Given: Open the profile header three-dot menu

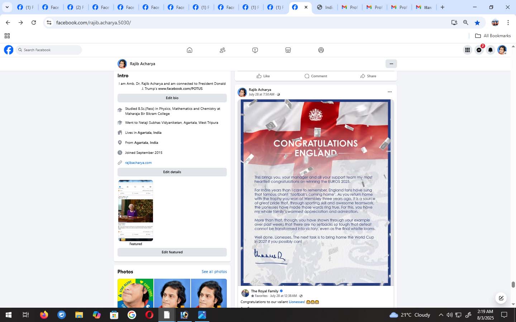Looking at the screenshot, I should tap(391, 64).
